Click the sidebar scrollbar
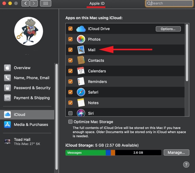This screenshot has height=173, width=195. point(56,117)
